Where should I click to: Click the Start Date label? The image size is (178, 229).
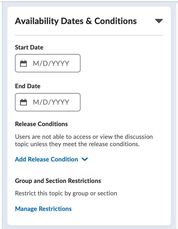pyautogui.click(x=29, y=47)
